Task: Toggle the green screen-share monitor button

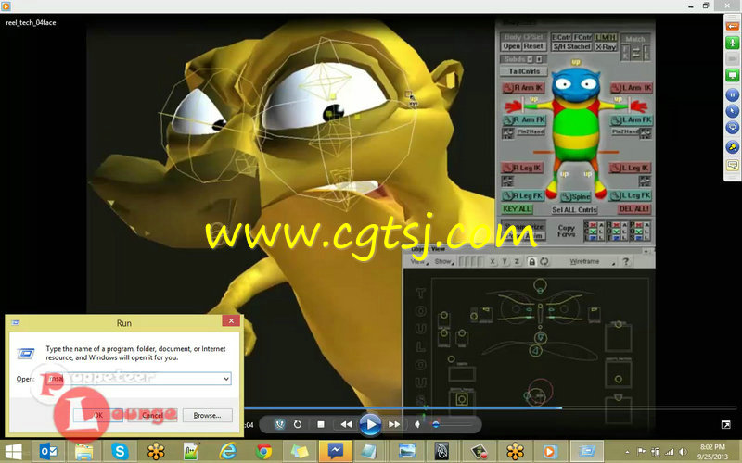Action: pos(733,75)
